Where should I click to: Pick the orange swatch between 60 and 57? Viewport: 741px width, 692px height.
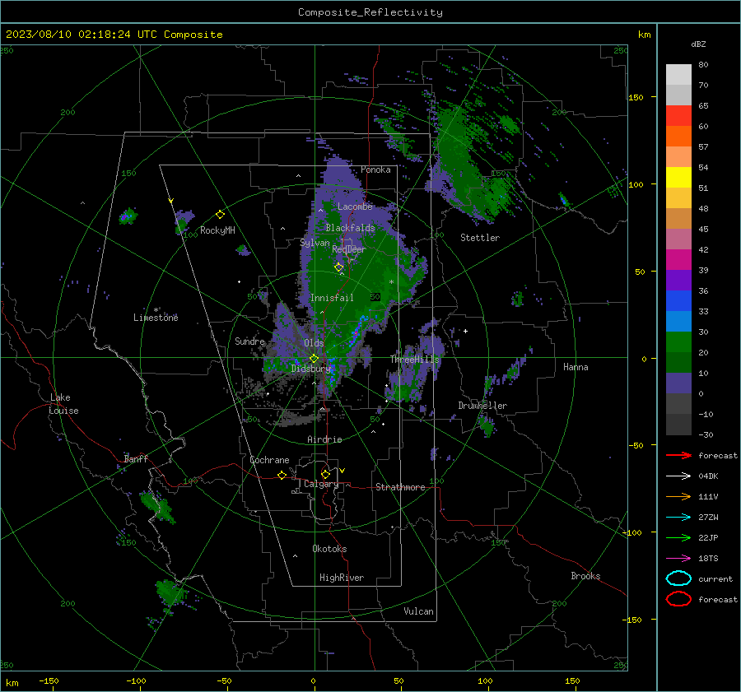678,137
